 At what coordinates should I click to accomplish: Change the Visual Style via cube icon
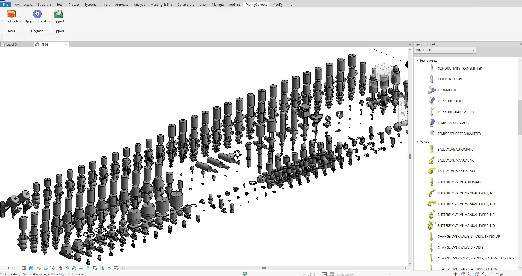(x=31, y=268)
